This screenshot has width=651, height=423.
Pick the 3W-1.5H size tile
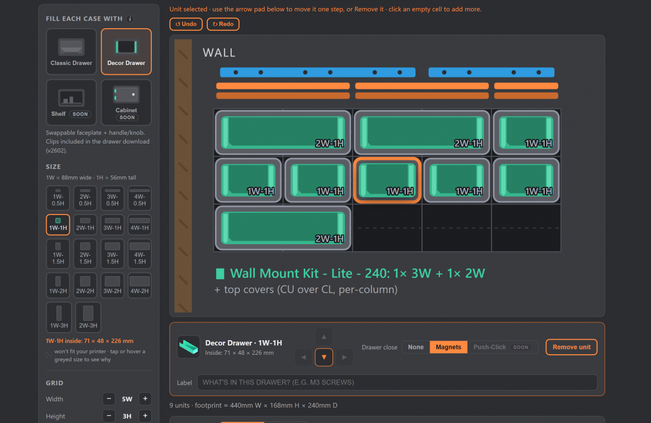click(x=112, y=254)
